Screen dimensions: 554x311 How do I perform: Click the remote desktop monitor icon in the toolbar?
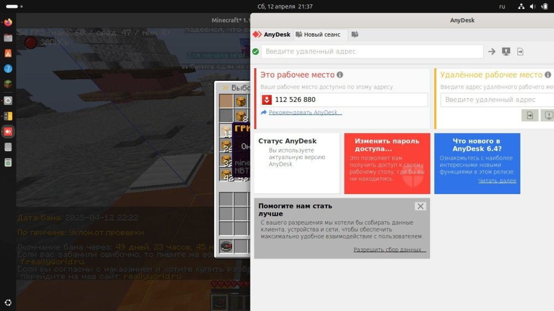click(506, 52)
